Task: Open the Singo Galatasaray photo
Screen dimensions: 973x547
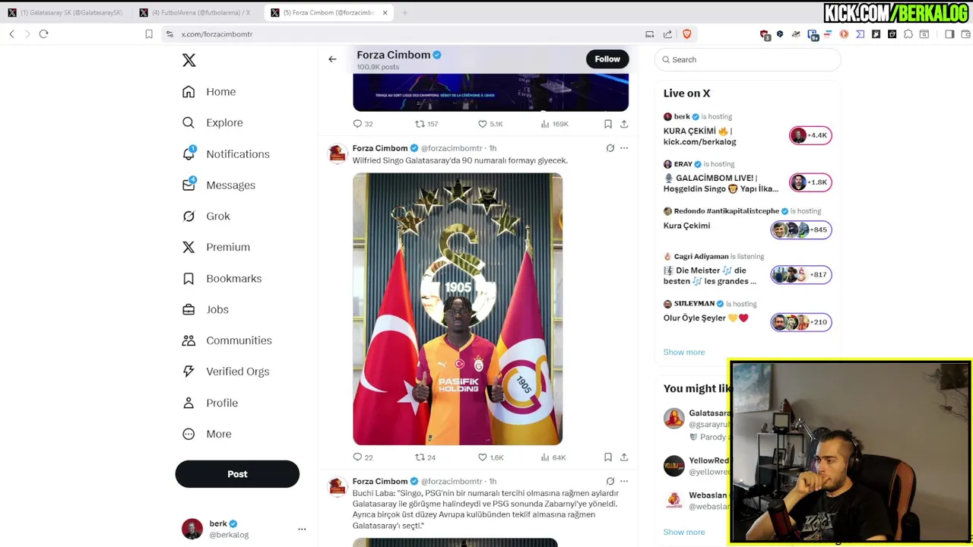Action: tap(458, 308)
